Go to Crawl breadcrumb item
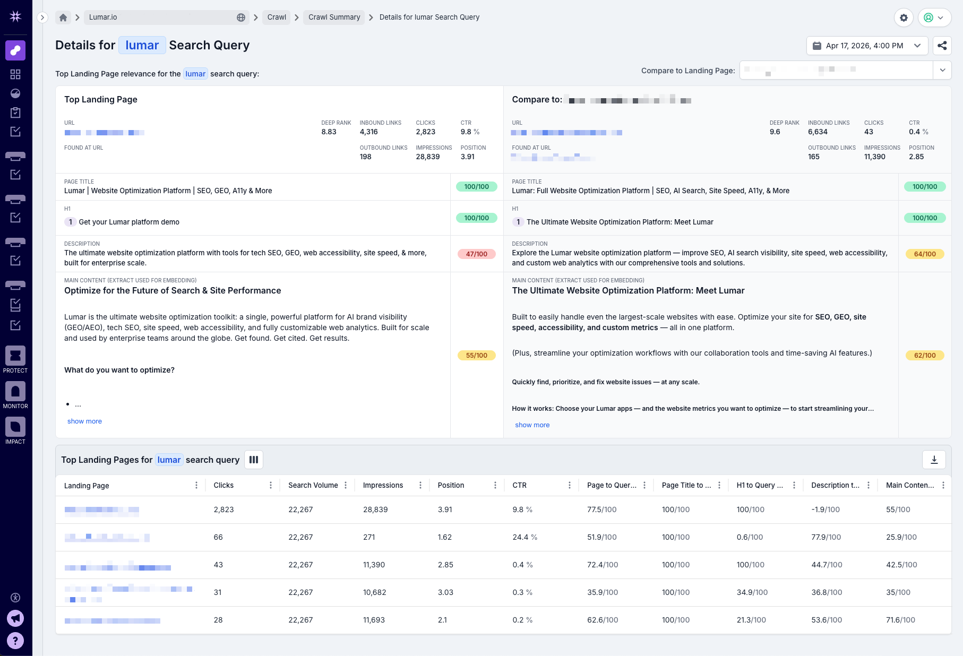 277,18
